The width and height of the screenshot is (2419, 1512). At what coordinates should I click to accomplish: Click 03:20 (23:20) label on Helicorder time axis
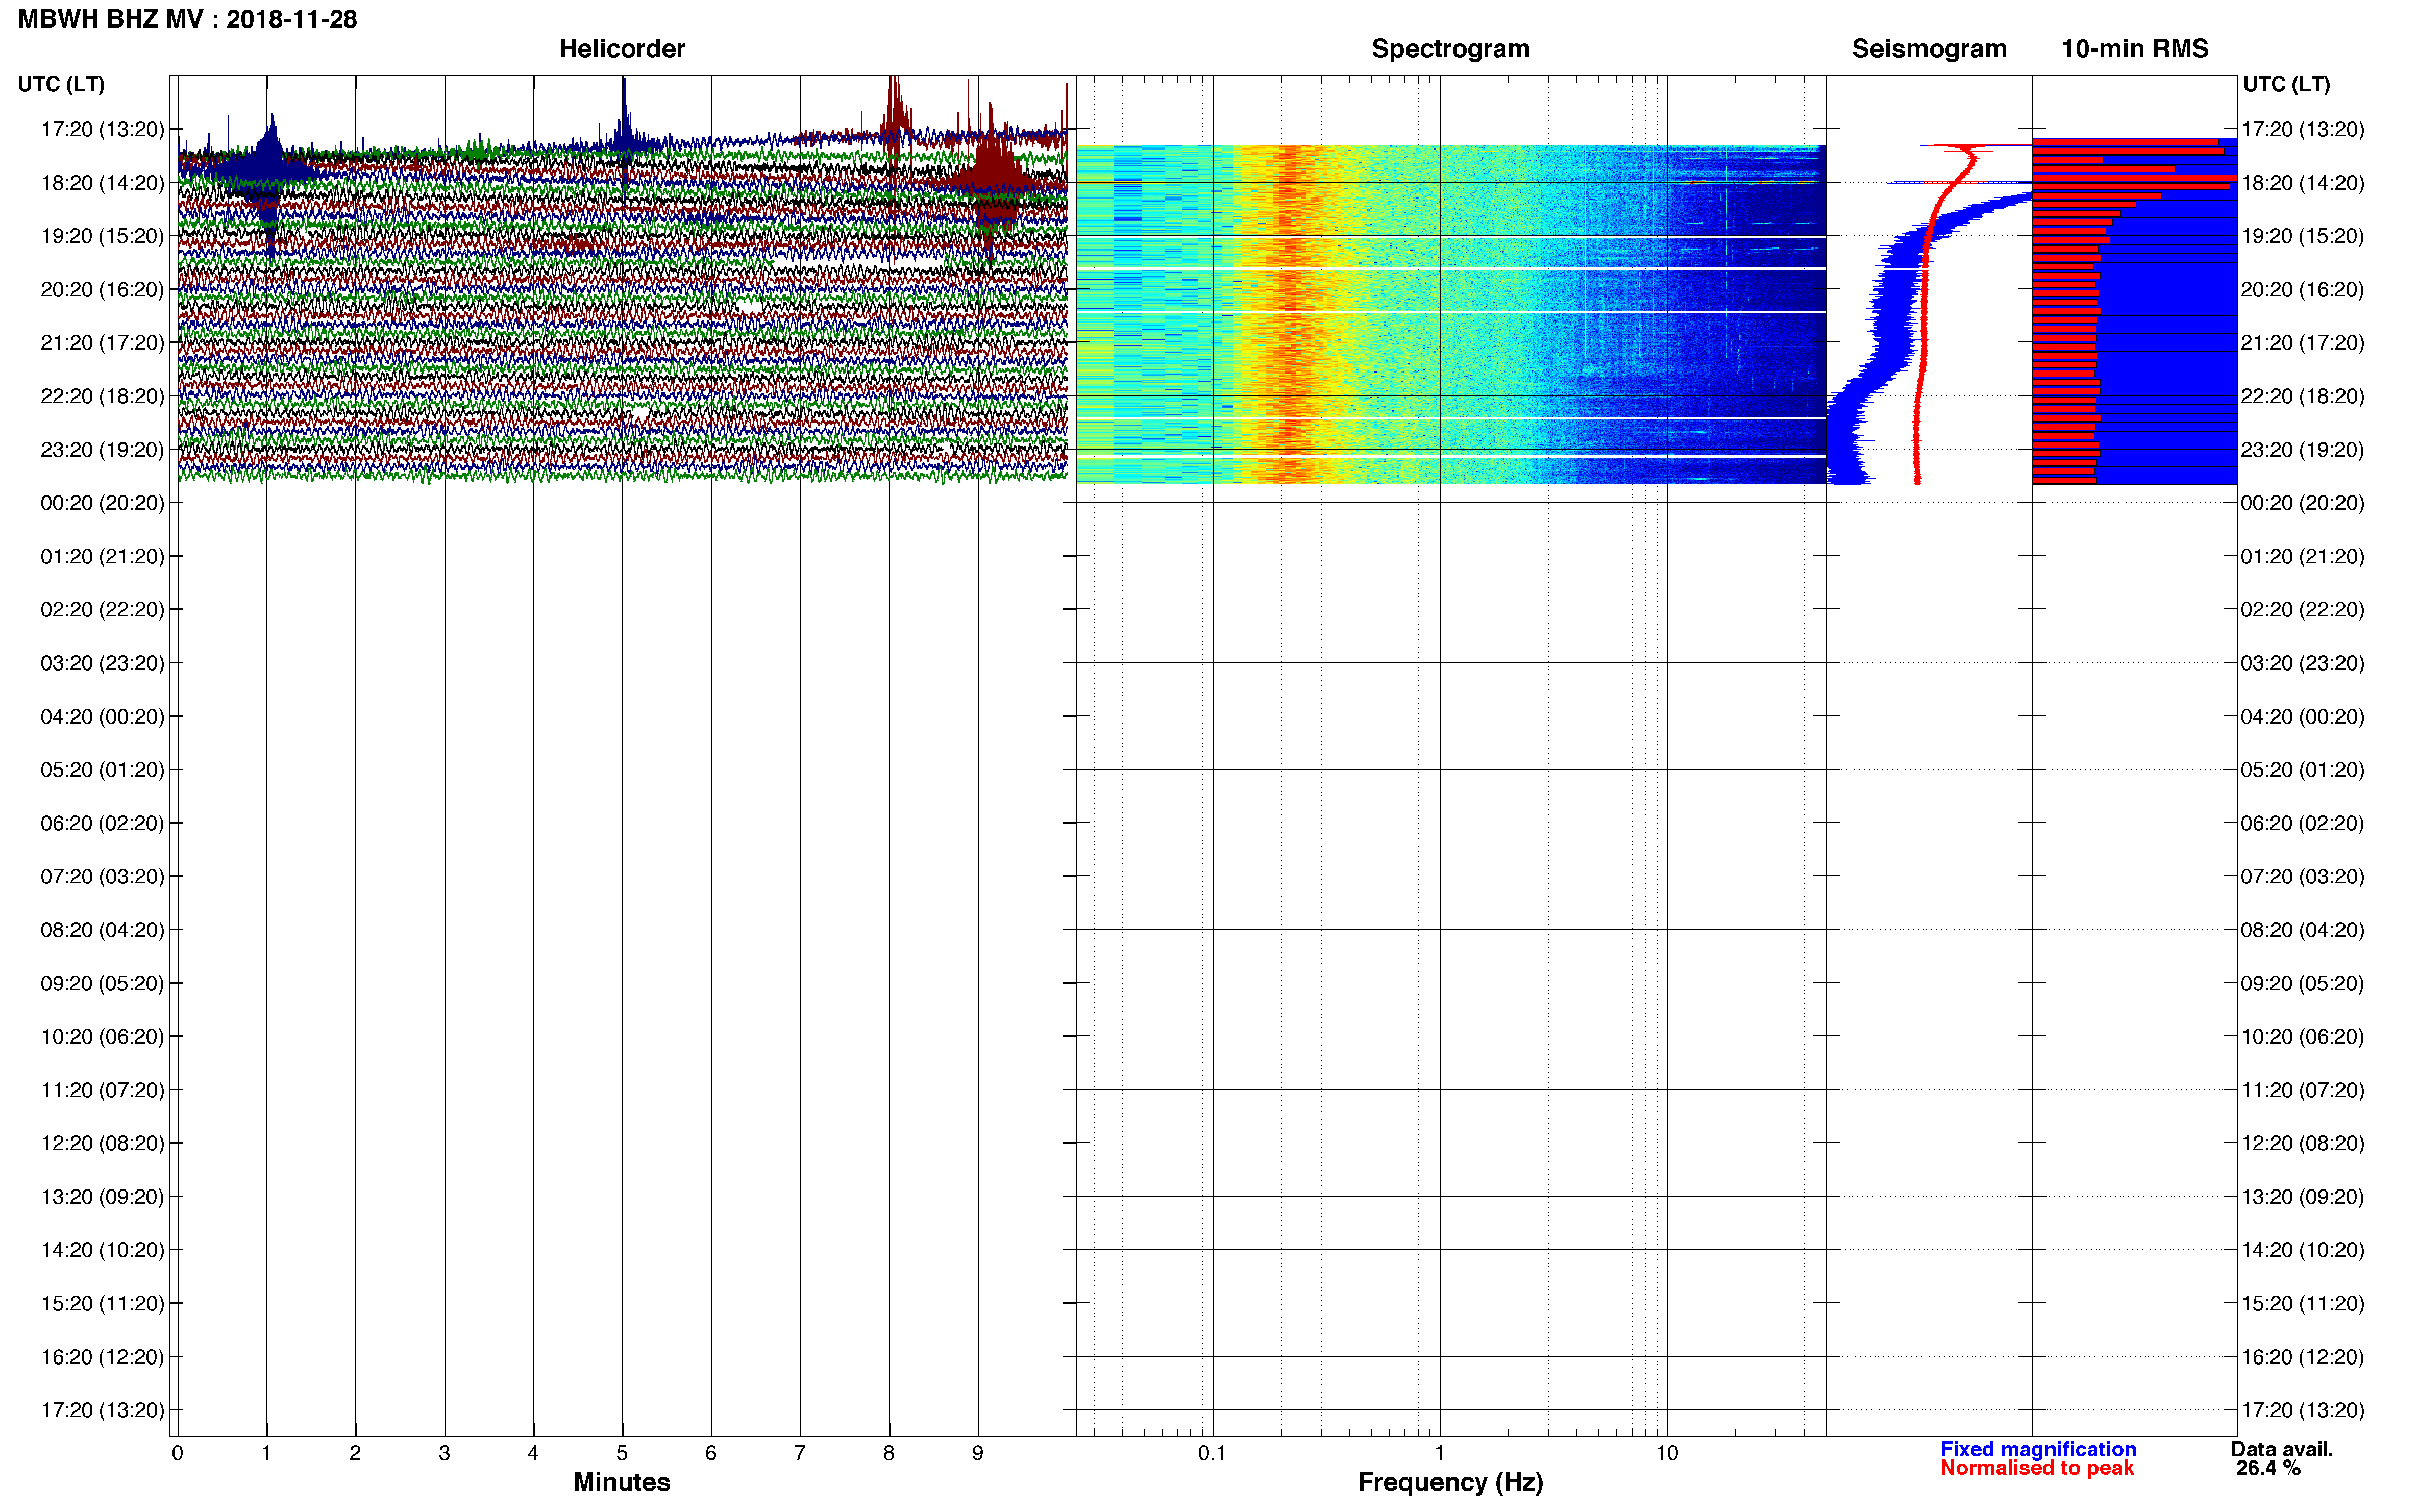pos(102,663)
